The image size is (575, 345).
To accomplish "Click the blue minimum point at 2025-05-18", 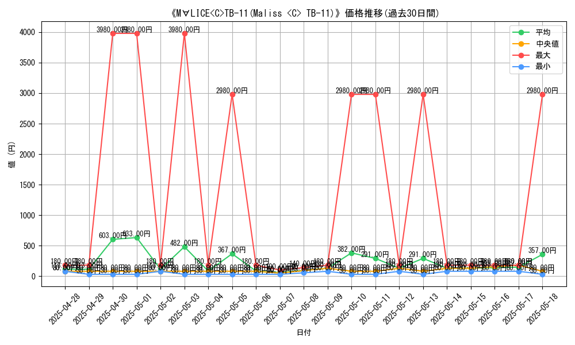I will click(543, 274).
